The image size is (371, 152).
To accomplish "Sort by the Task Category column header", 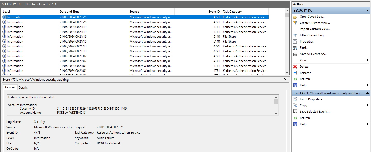I will point(245,12).
